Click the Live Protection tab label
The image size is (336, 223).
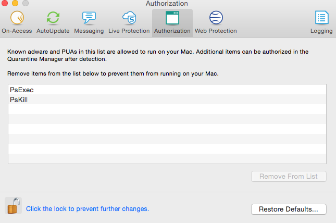coord(129,31)
